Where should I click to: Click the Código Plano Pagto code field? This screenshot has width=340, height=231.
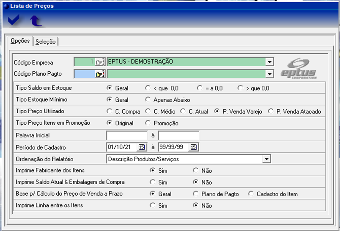(84, 74)
